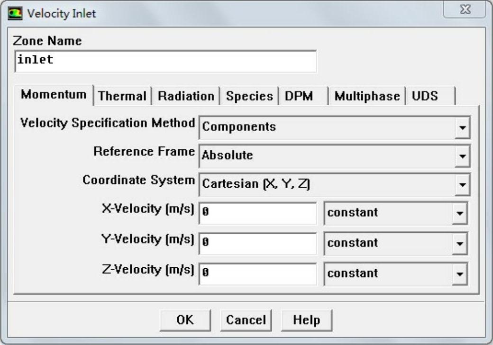Viewport: 493px width, 345px height.
Task: Open the DPM tab
Action: (299, 96)
